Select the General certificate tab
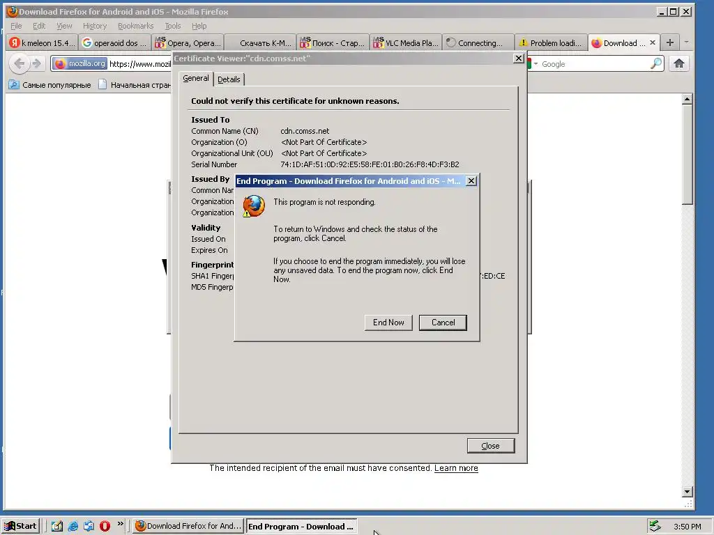The width and height of the screenshot is (714, 535). coord(196,78)
